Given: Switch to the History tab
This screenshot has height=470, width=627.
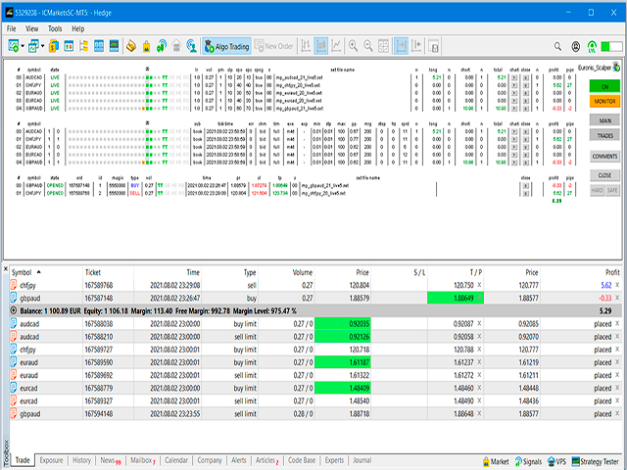Looking at the screenshot, I should coord(81,460).
